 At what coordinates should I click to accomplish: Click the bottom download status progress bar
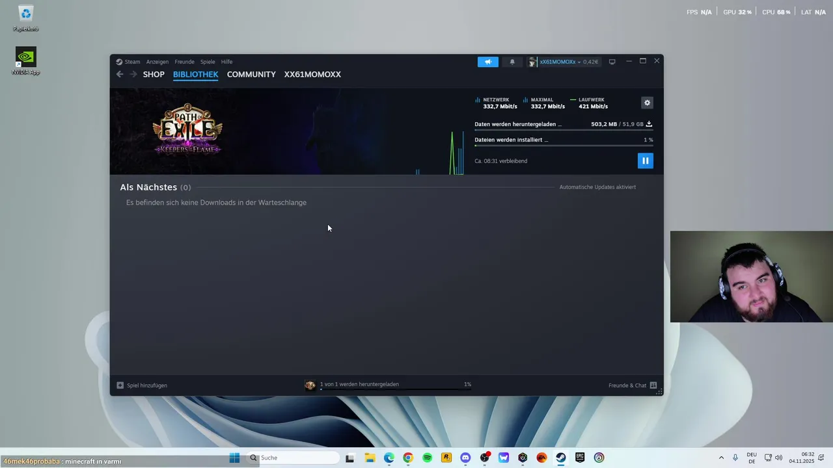click(396, 390)
